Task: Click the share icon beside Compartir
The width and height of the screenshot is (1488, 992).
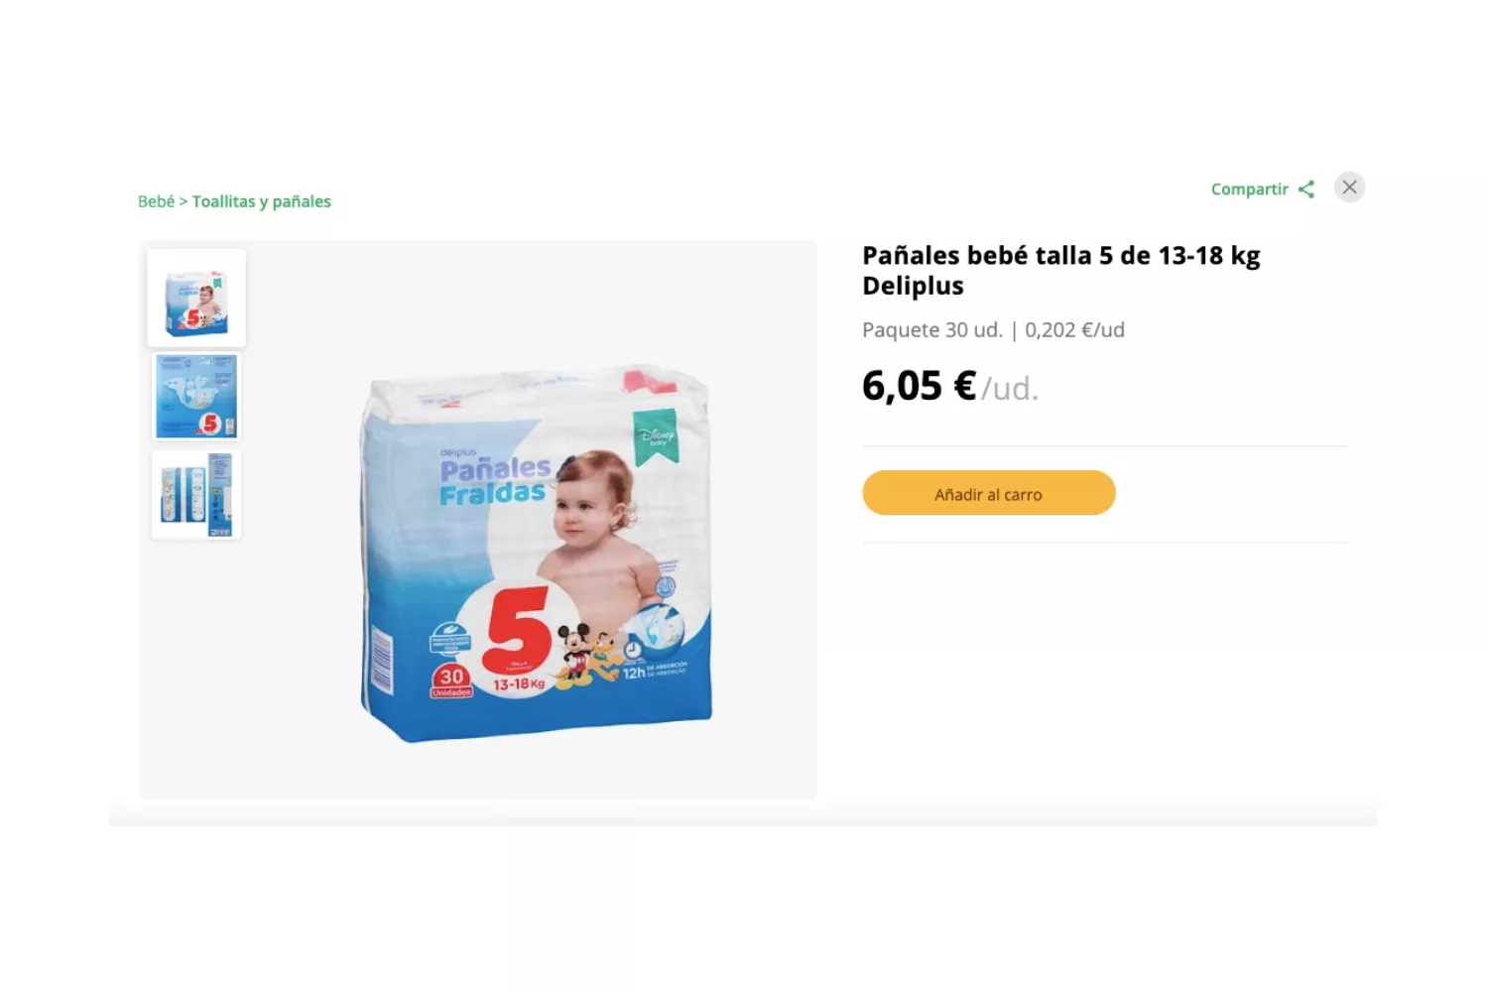Action: tap(1306, 189)
